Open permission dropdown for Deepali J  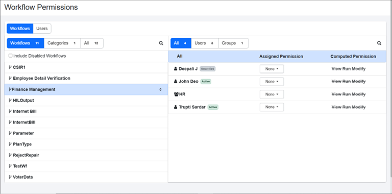point(272,69)
